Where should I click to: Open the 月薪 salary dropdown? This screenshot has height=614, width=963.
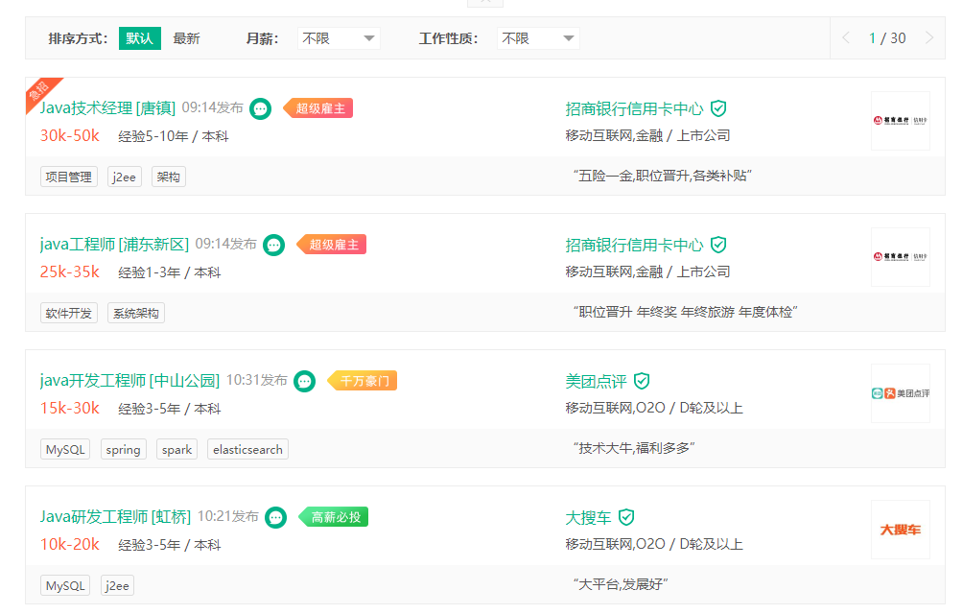[339, 38]
